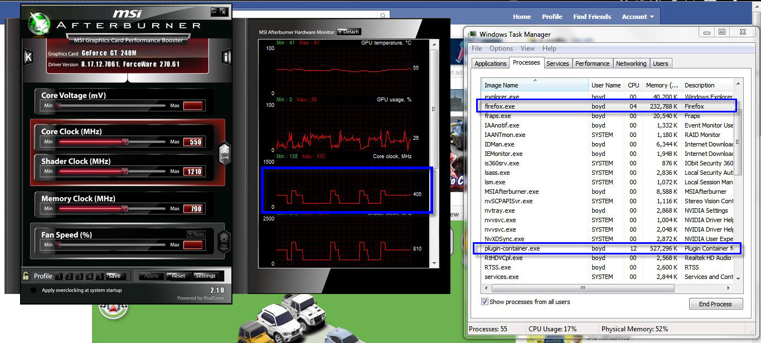
Task: Open Find Friends on Facebook
Action: [x=592, y=17]
